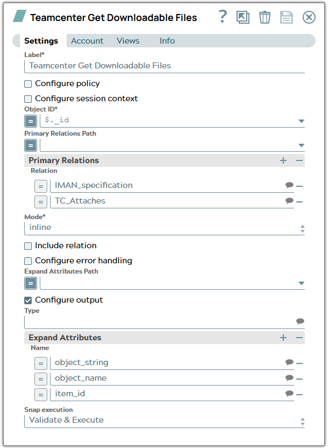Delete the object_name attribute row
The height and width of the screenshot is (448, 329).
[299, 379]
